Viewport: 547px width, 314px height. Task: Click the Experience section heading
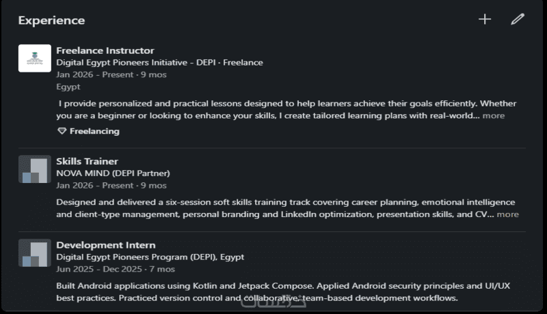51,20
